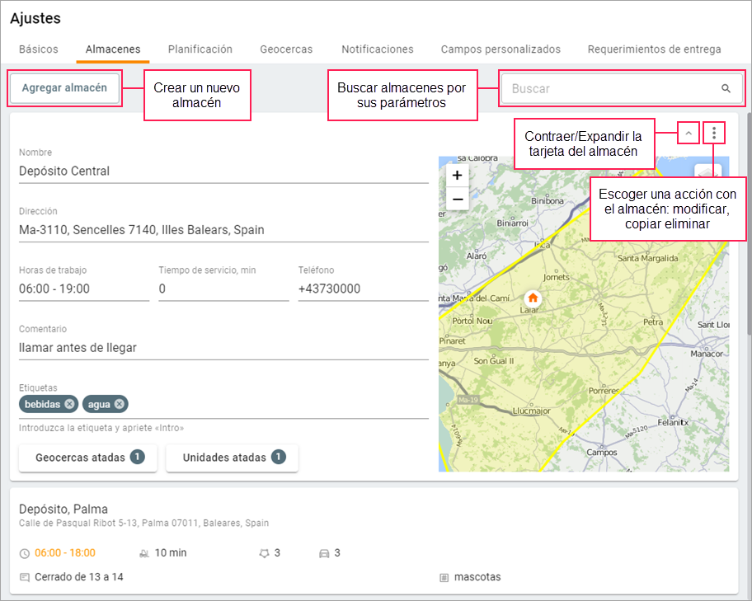Remove the 'bebidas' tag

[70, 404]
